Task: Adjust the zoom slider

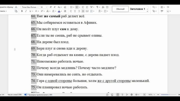Action: [x=168, y=95]
